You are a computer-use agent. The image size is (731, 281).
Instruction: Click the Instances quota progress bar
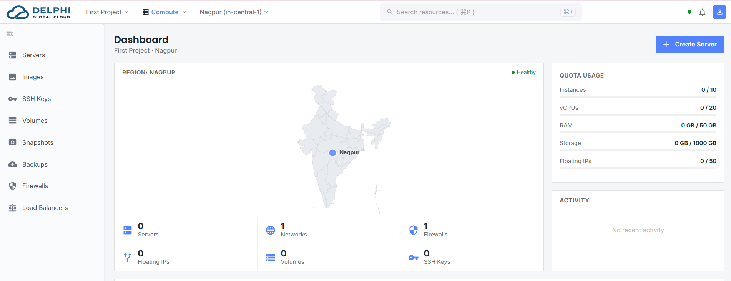(x=638, y=97)
